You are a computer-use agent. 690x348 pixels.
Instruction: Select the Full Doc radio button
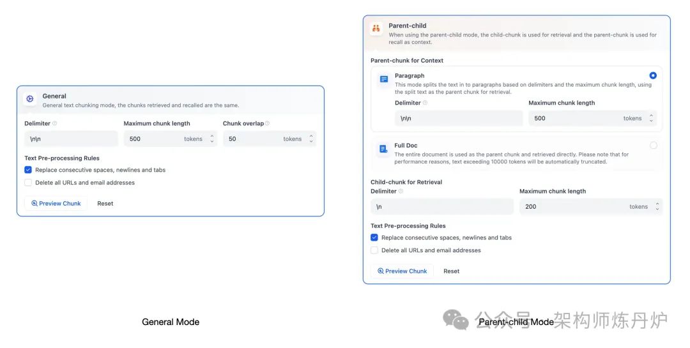point(653,146)
